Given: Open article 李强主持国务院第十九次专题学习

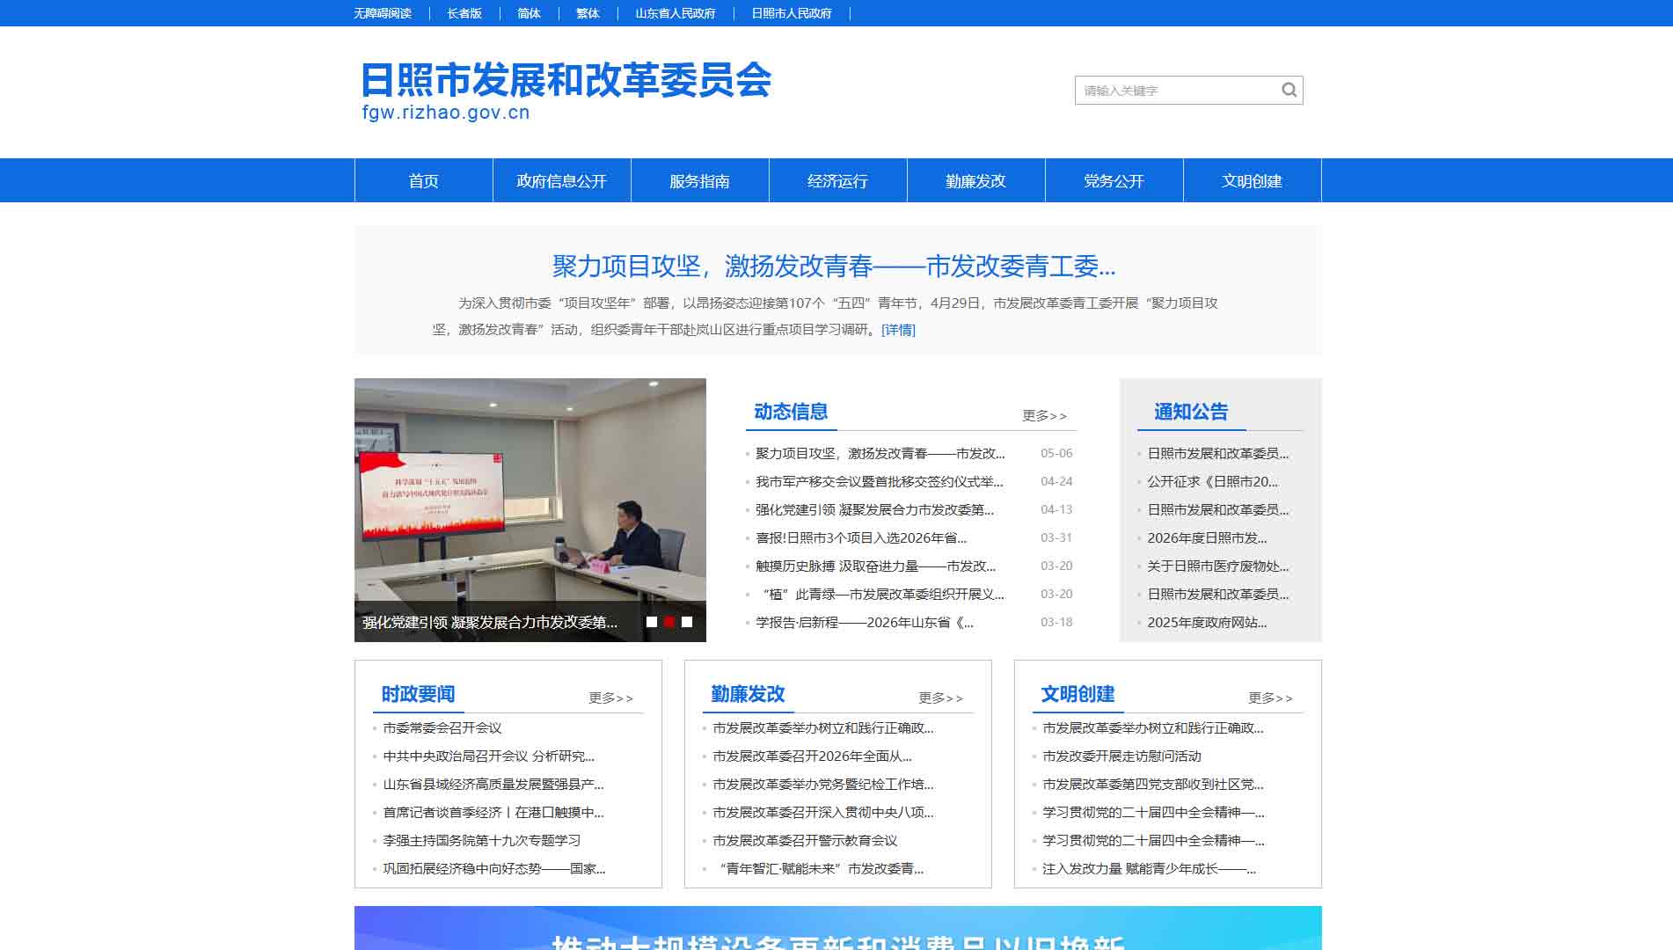Looking at the screenshot, I should click(482, 840).
